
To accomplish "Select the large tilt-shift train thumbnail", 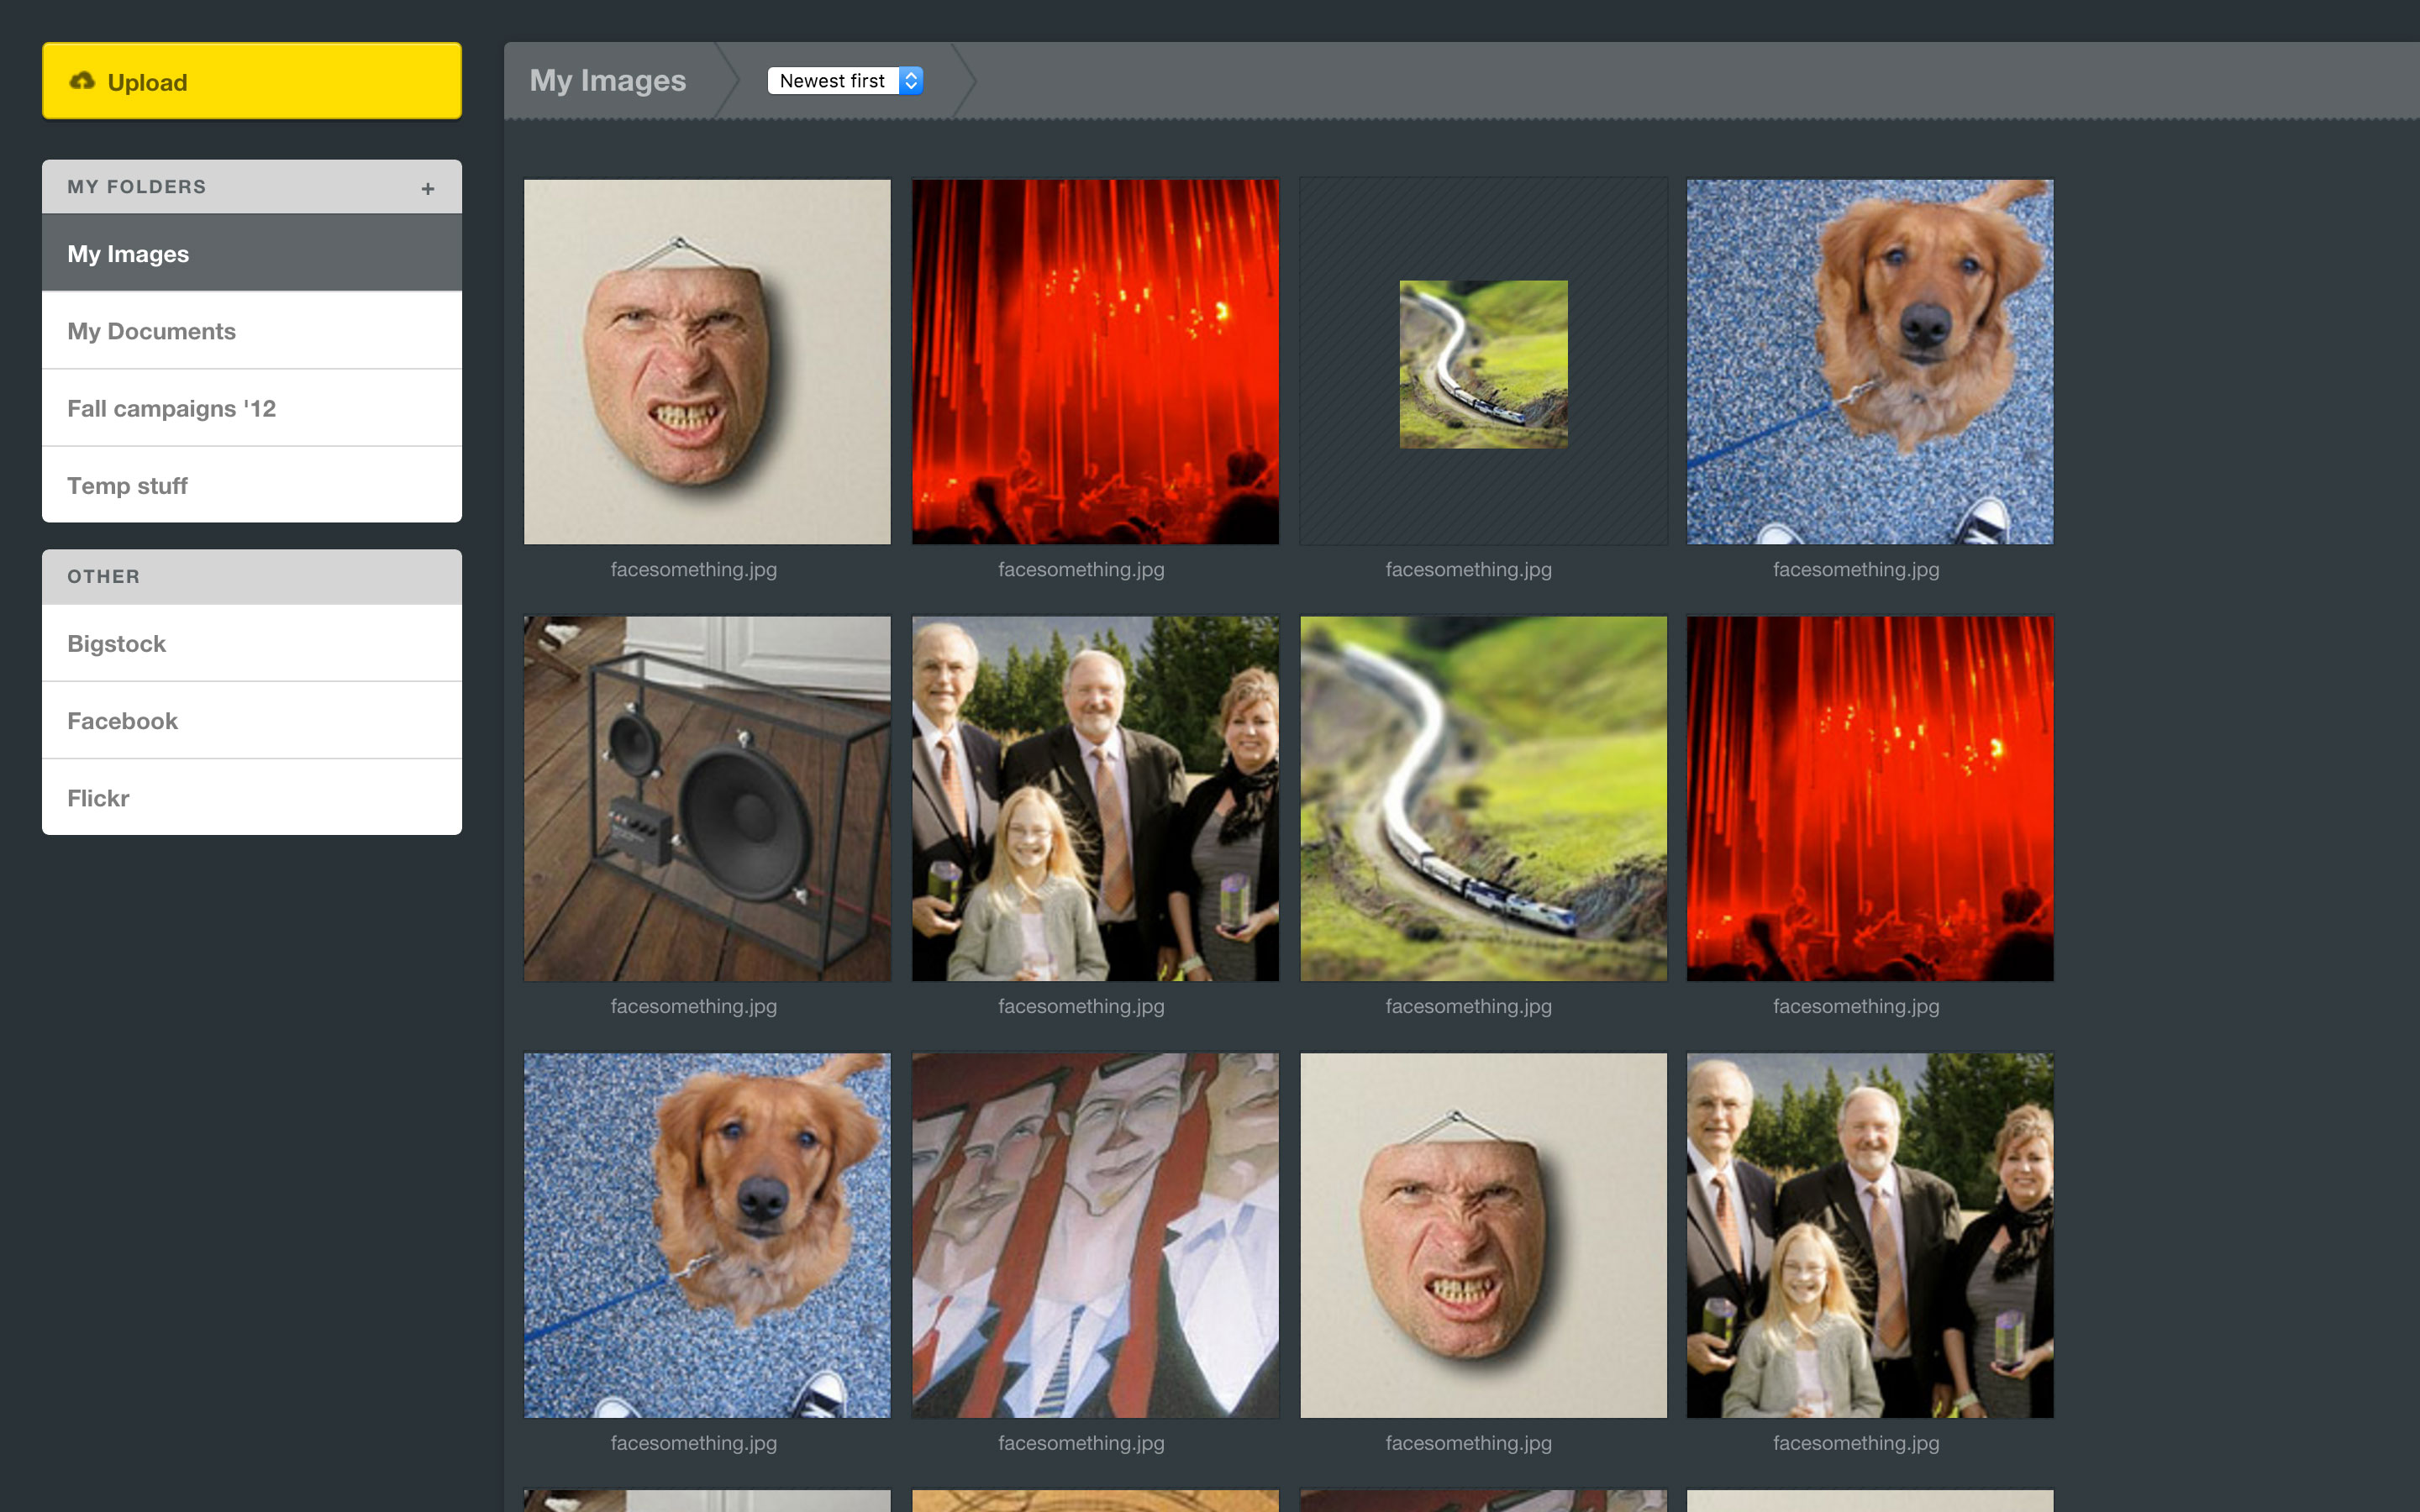I will pyautogui.click(x=1483, y=798).
